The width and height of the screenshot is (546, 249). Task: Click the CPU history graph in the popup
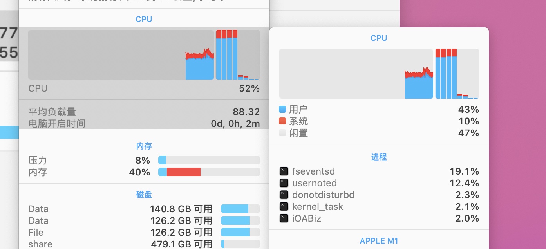(x=356, y=74)
